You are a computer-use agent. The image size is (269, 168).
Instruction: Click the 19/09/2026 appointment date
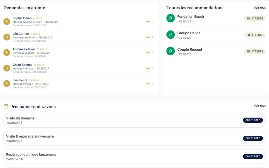click(x=14, y=123)
